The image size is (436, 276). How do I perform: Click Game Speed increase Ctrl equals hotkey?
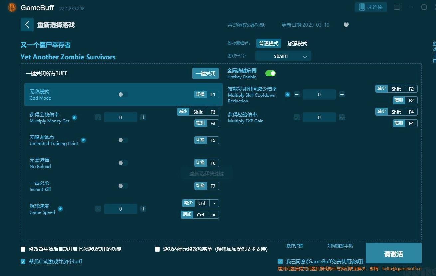point(200,215)
